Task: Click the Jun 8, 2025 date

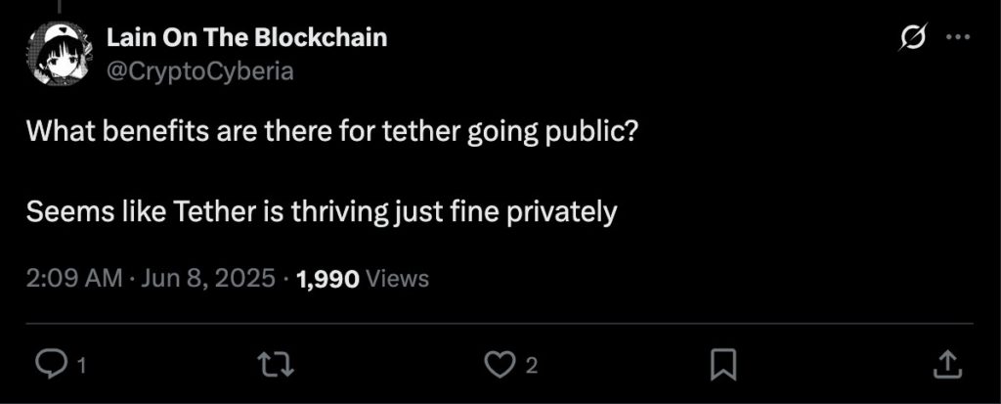Action: pos(207,279)
